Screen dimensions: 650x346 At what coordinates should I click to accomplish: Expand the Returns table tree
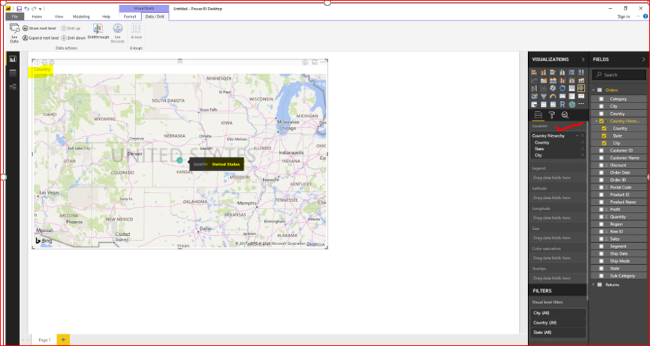click(x=594, y=285)
